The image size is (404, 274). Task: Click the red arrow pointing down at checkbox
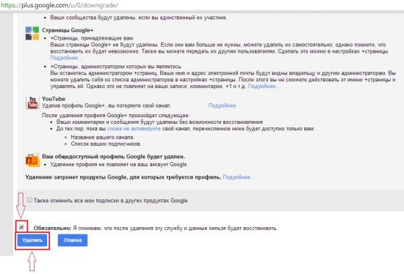pyautogui.click(x=21, y=206)
